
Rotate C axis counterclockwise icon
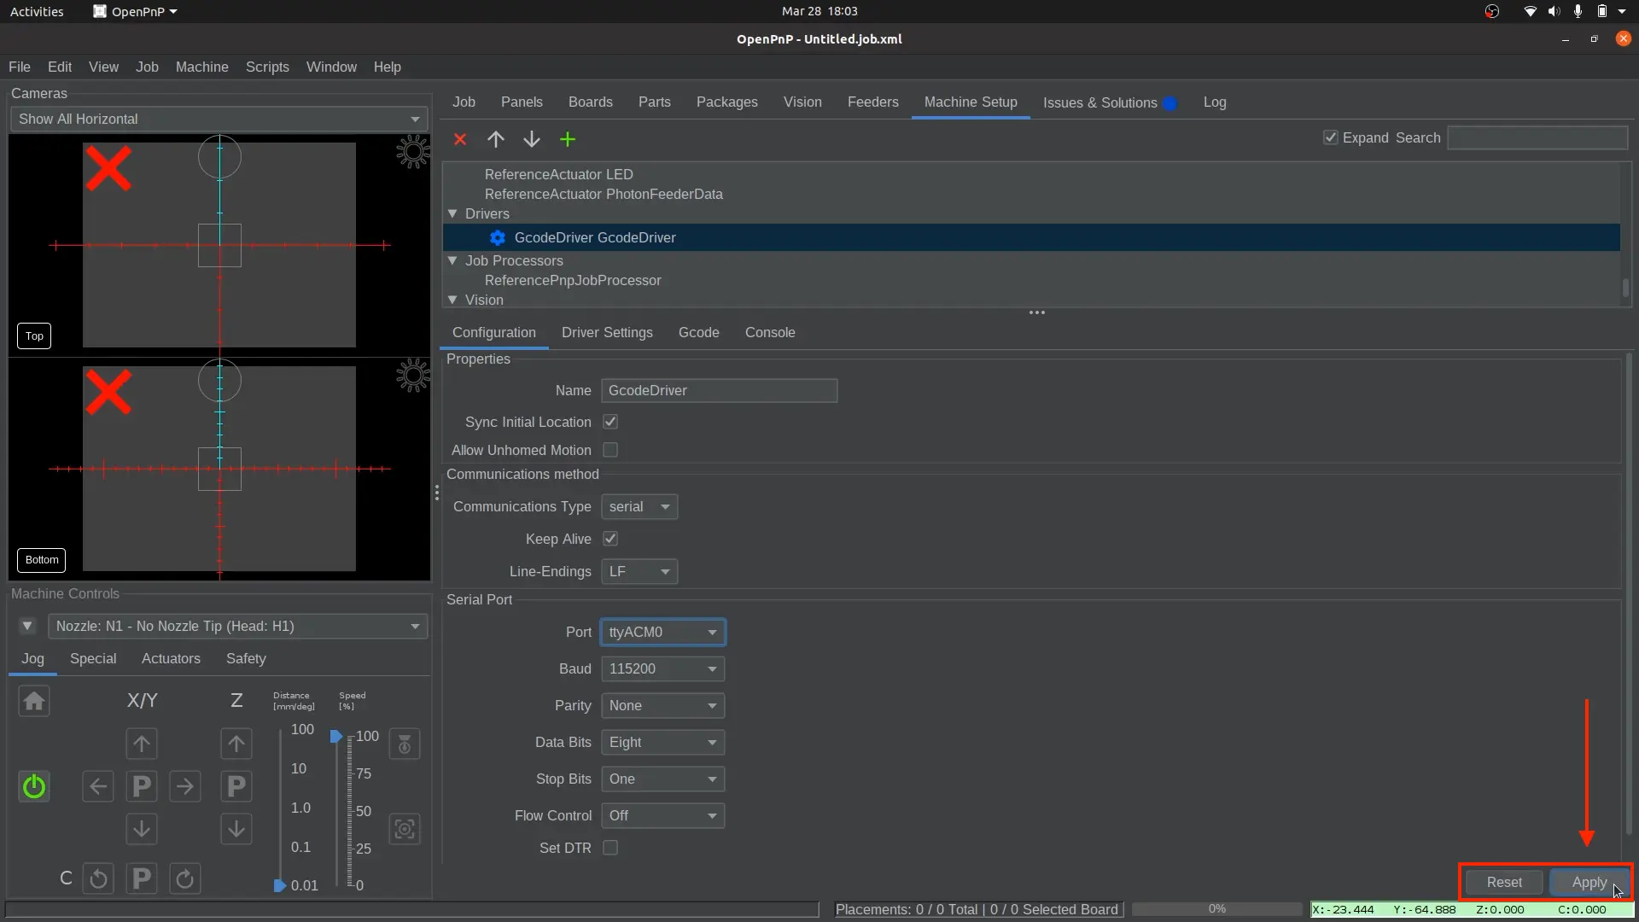98,878
